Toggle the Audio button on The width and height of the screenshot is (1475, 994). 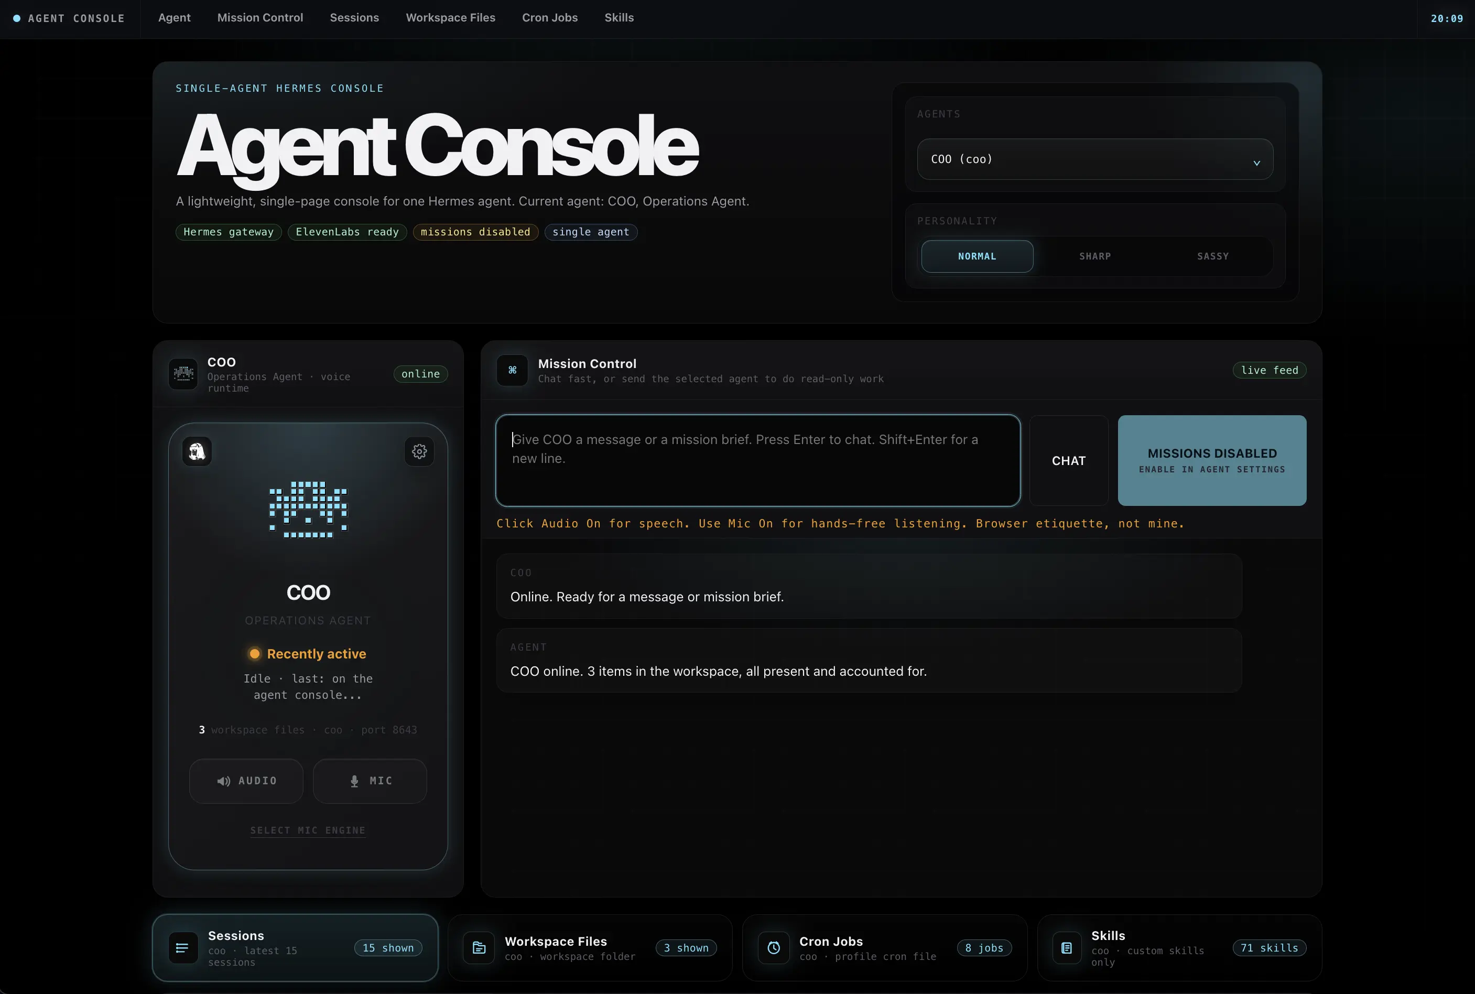point(246,781)
